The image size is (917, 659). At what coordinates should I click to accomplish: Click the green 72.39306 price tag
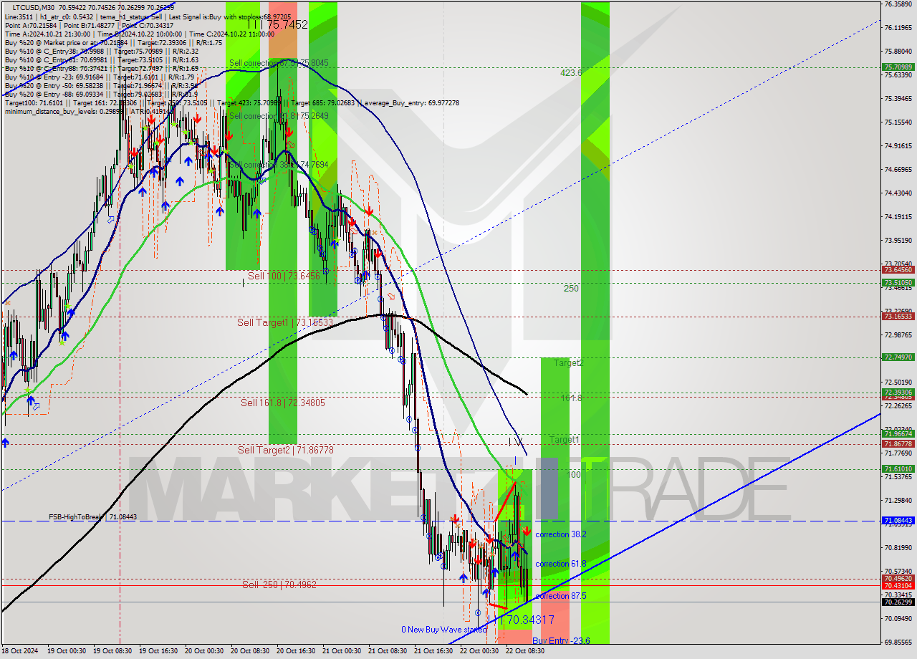click(x=898, y=392)
